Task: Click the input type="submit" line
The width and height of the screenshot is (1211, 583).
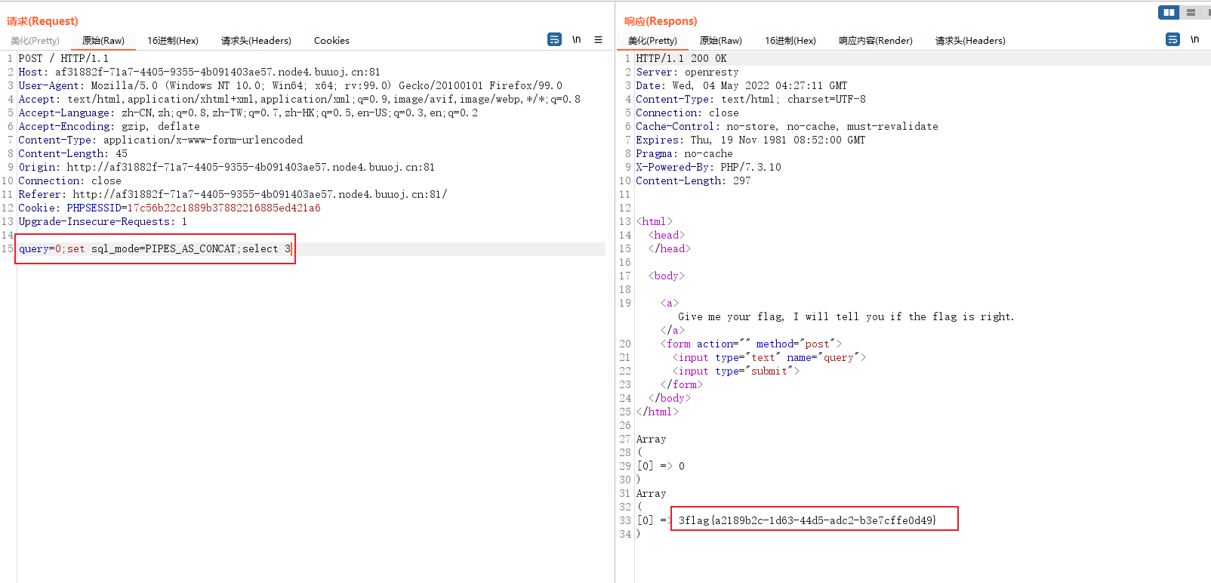Action: click(x=735, y=371)
